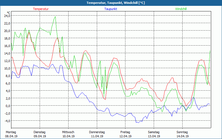Click the '10,0' y-axis value

pos(7,68)
